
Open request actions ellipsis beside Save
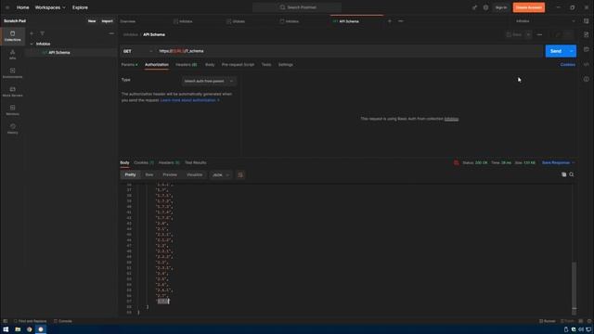pos(539,34)
